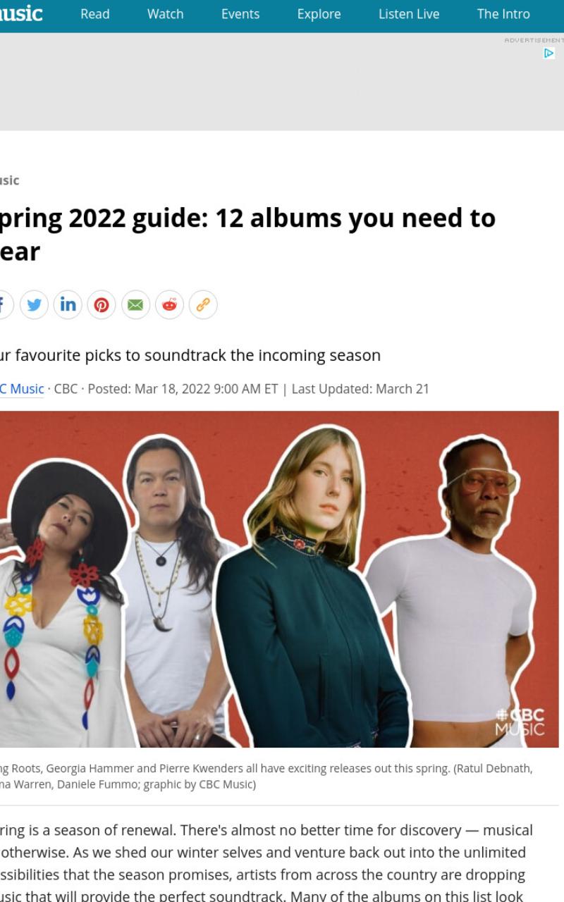This screenshot has width=564, height=902.
Task: Open the spring albums header photo
Action: (279, 579)
